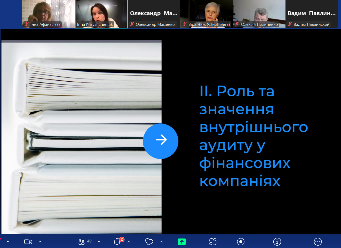This screenshot has width=341, height=248.
Task: Select Inna Khryshcheniuk's video tile
Action: click(x=101, y=14)
